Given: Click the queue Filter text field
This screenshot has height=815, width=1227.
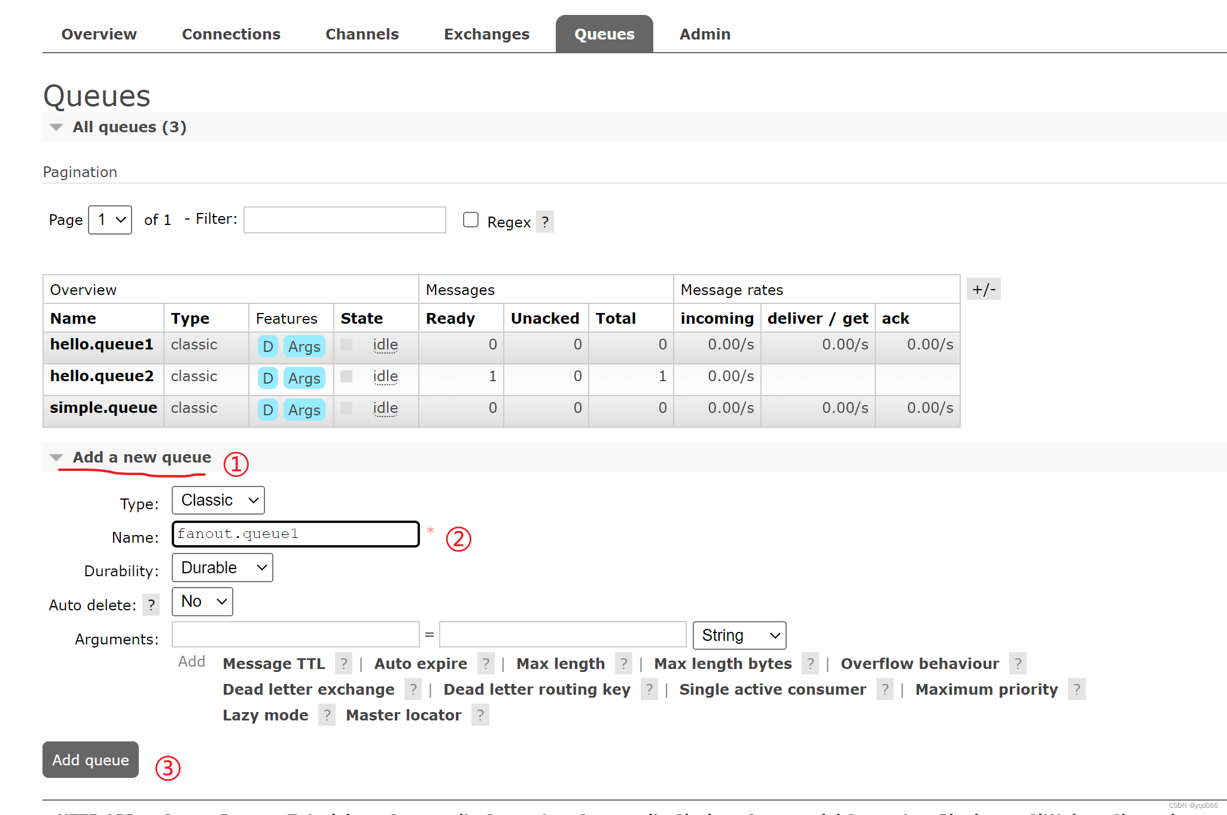Looking at the screenshot, I should [345, 220].
